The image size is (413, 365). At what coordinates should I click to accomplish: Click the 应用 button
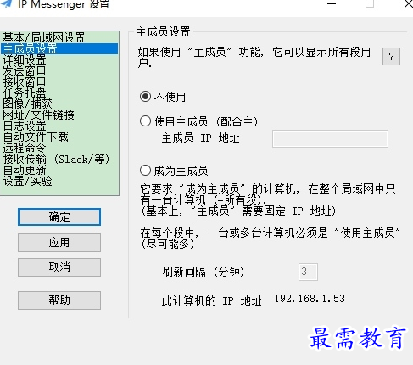pos(59,243)
